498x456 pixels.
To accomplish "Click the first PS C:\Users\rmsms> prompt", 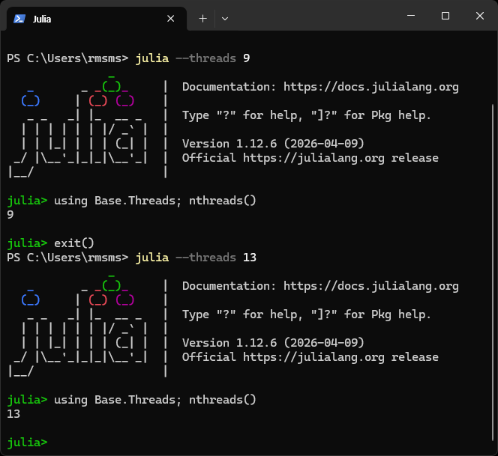I will (67, 58).
